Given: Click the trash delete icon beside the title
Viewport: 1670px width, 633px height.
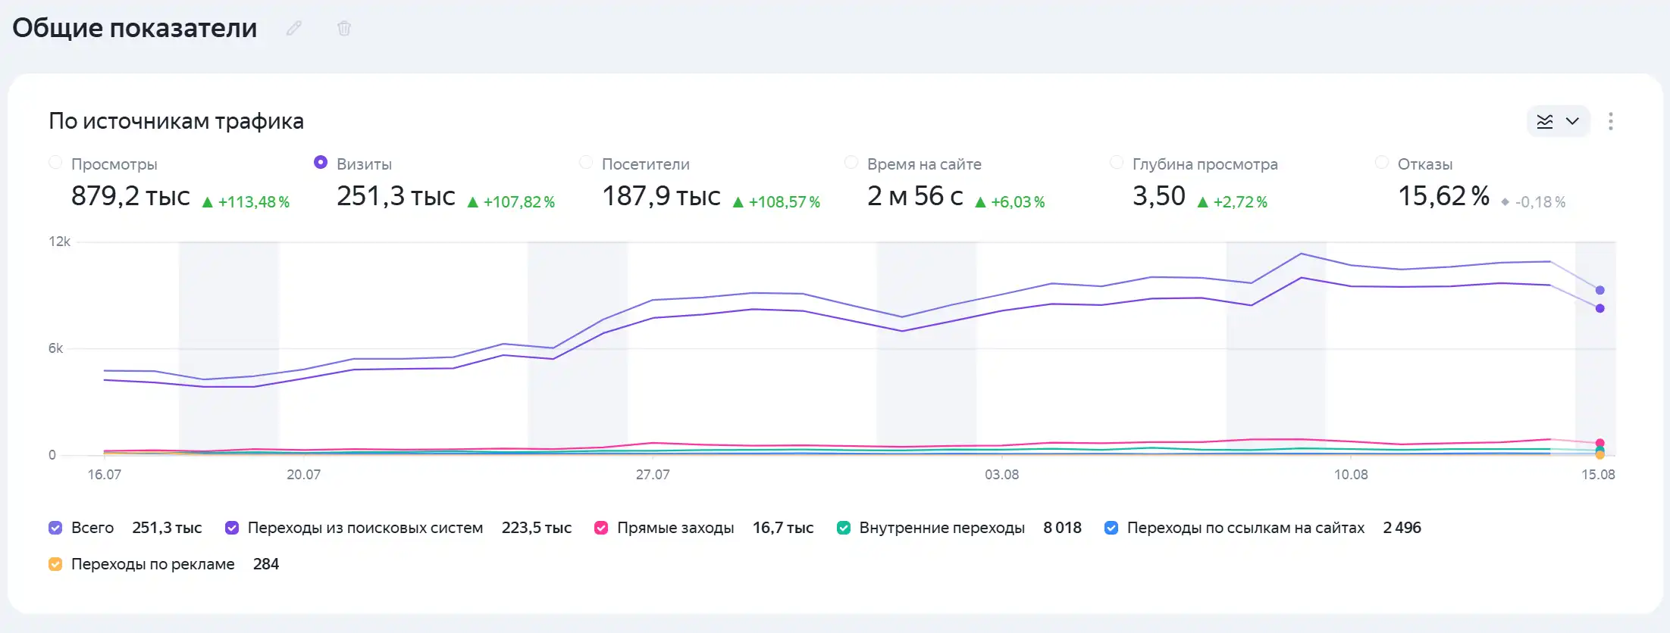Looking at the screenshot, I should [344, 29].
